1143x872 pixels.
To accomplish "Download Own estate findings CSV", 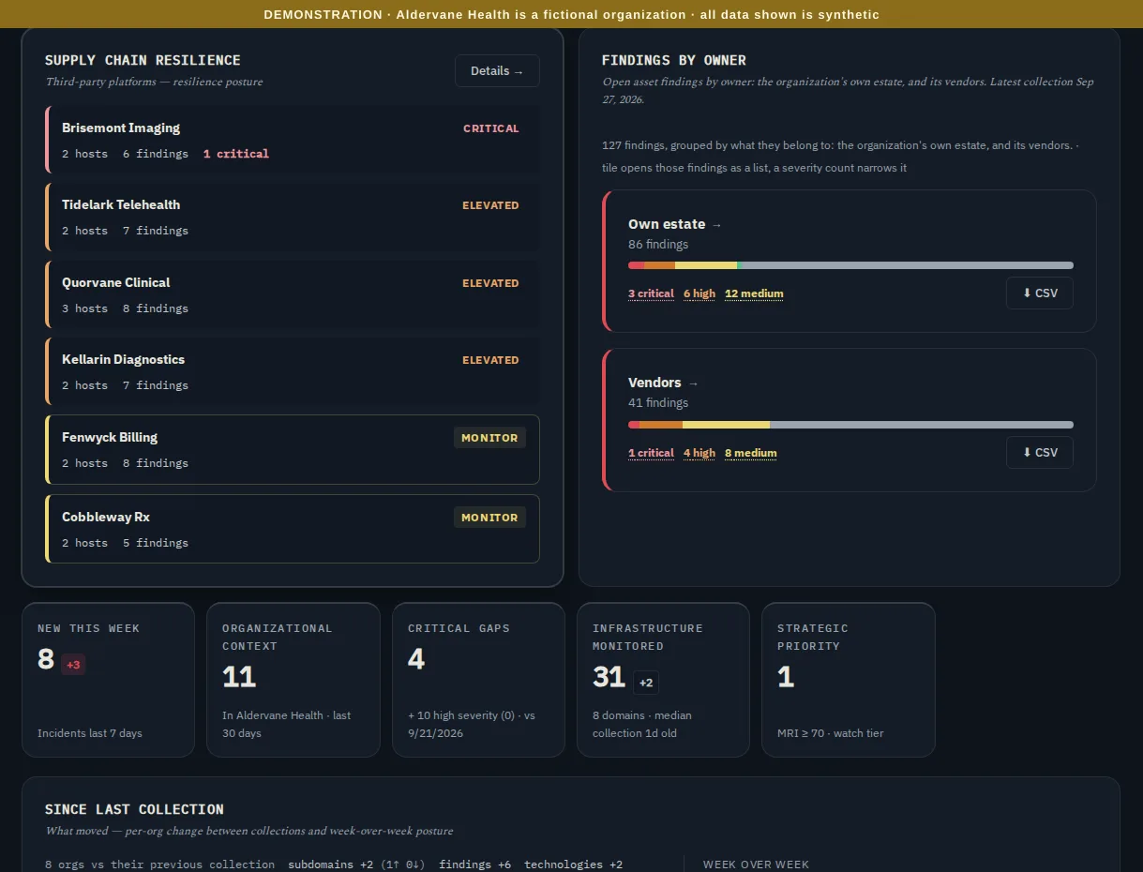I will 1040,293.
